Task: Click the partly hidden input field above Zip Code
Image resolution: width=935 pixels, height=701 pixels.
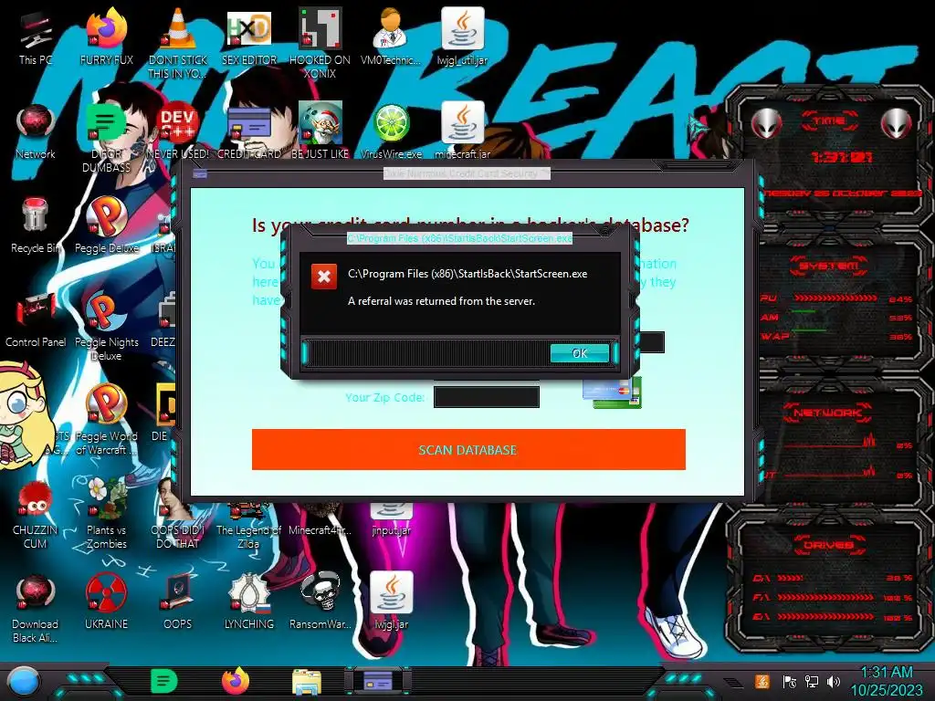Action: pos(650,342)
